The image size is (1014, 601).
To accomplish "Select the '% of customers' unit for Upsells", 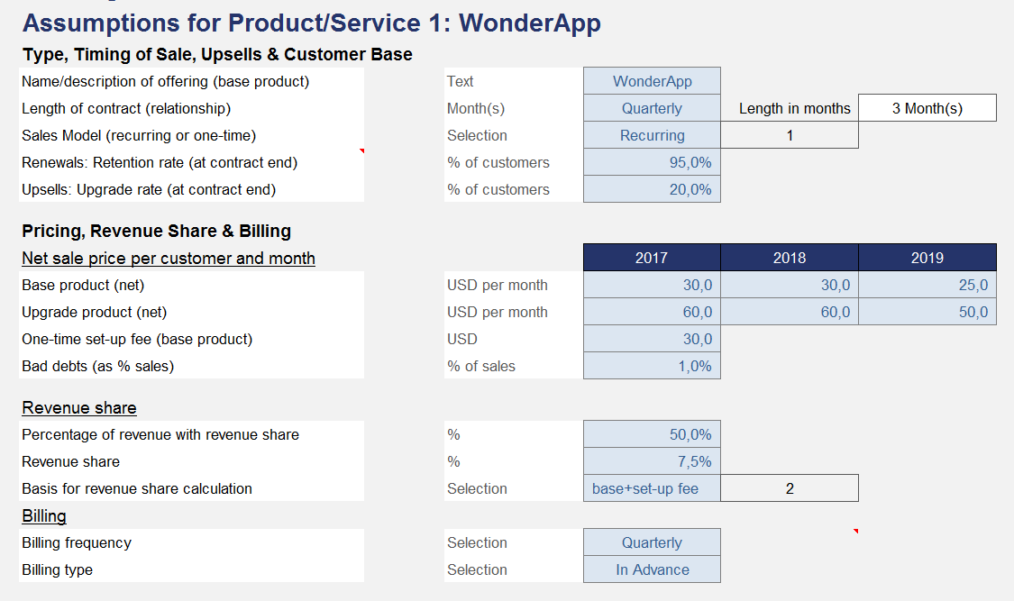I will coord(498,190).
